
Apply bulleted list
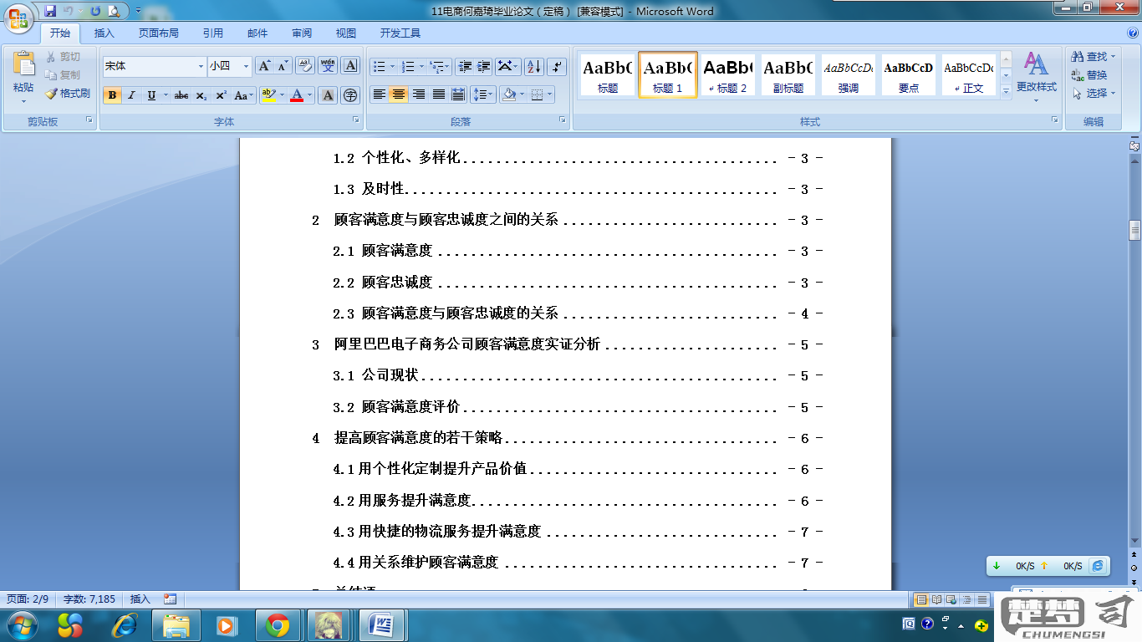point(379,66)
